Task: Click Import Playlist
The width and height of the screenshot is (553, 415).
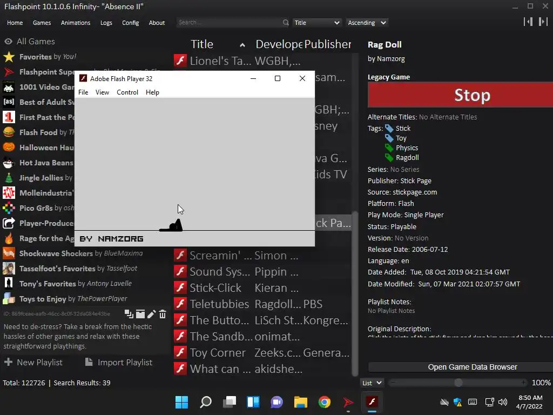Action: tap(119, 362)
